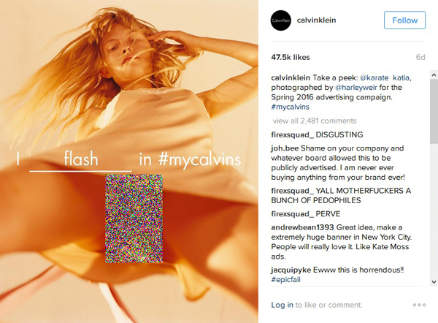Open the @karate_katia mention
The image size is (438, 323).
click(385, 77)
